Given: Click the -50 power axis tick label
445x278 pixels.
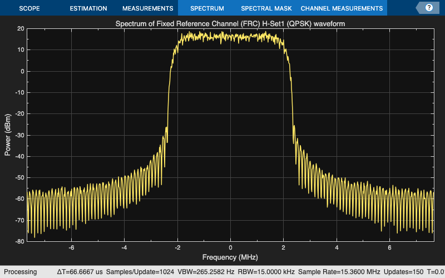Looking at the screenshot, I should coord(19,177).
